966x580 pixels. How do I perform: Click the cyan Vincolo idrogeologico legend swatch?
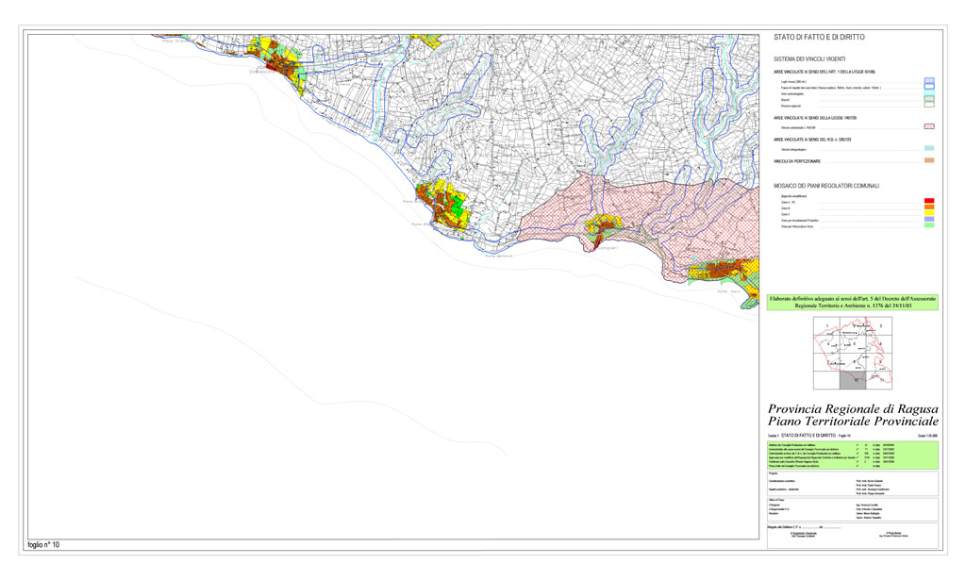929,149
